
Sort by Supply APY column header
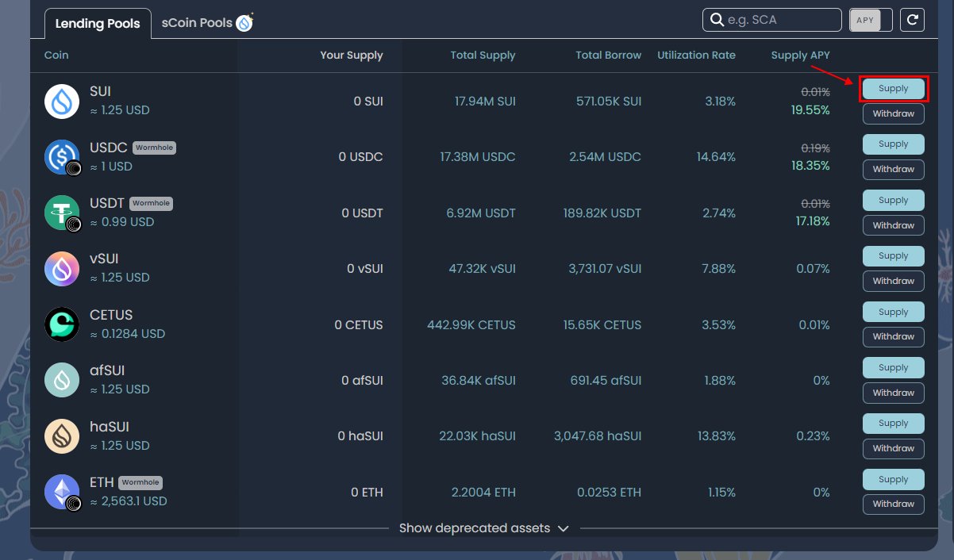(x=800, y=56)
